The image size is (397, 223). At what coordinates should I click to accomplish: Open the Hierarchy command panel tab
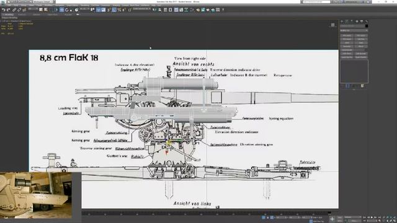point(352,22)
